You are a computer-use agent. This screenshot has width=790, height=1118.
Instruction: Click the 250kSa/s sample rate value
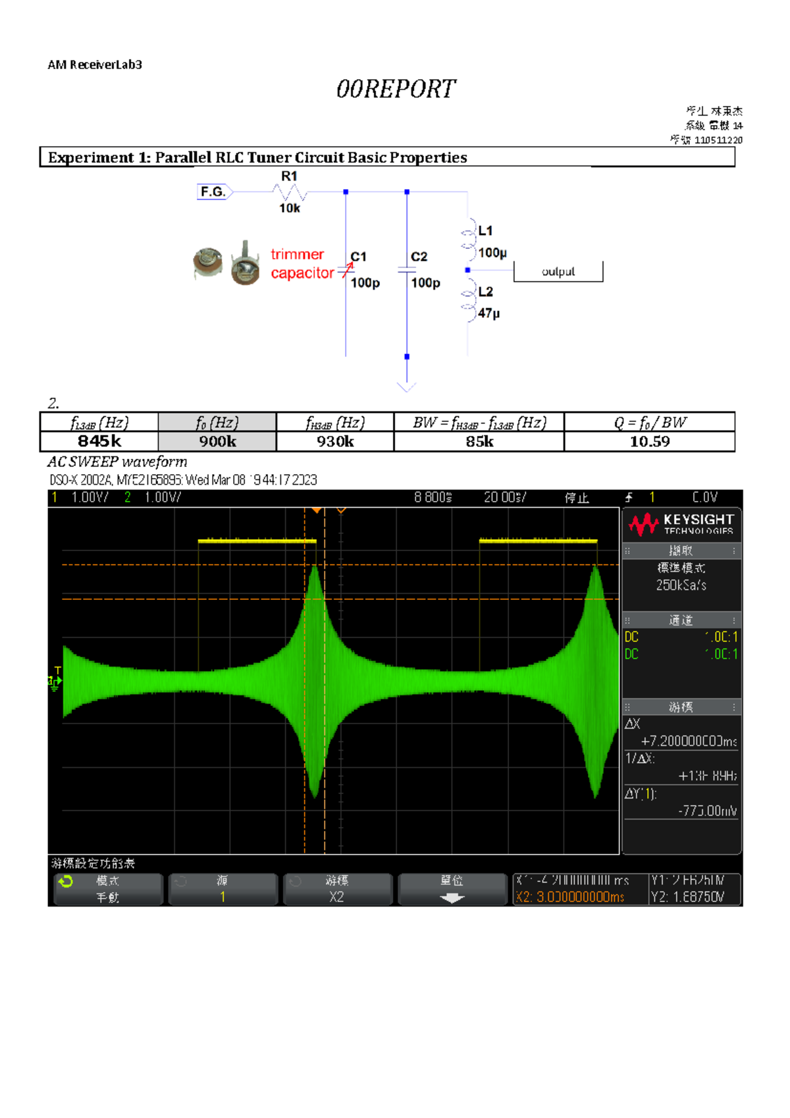pos(681,585)
